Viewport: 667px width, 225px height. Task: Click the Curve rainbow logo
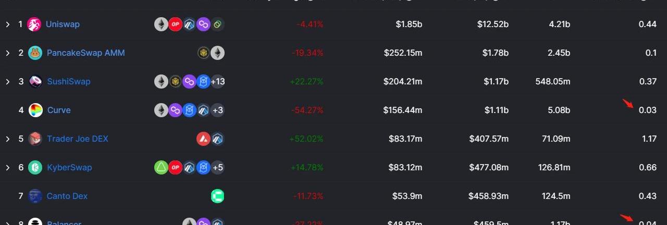(35, 110)
